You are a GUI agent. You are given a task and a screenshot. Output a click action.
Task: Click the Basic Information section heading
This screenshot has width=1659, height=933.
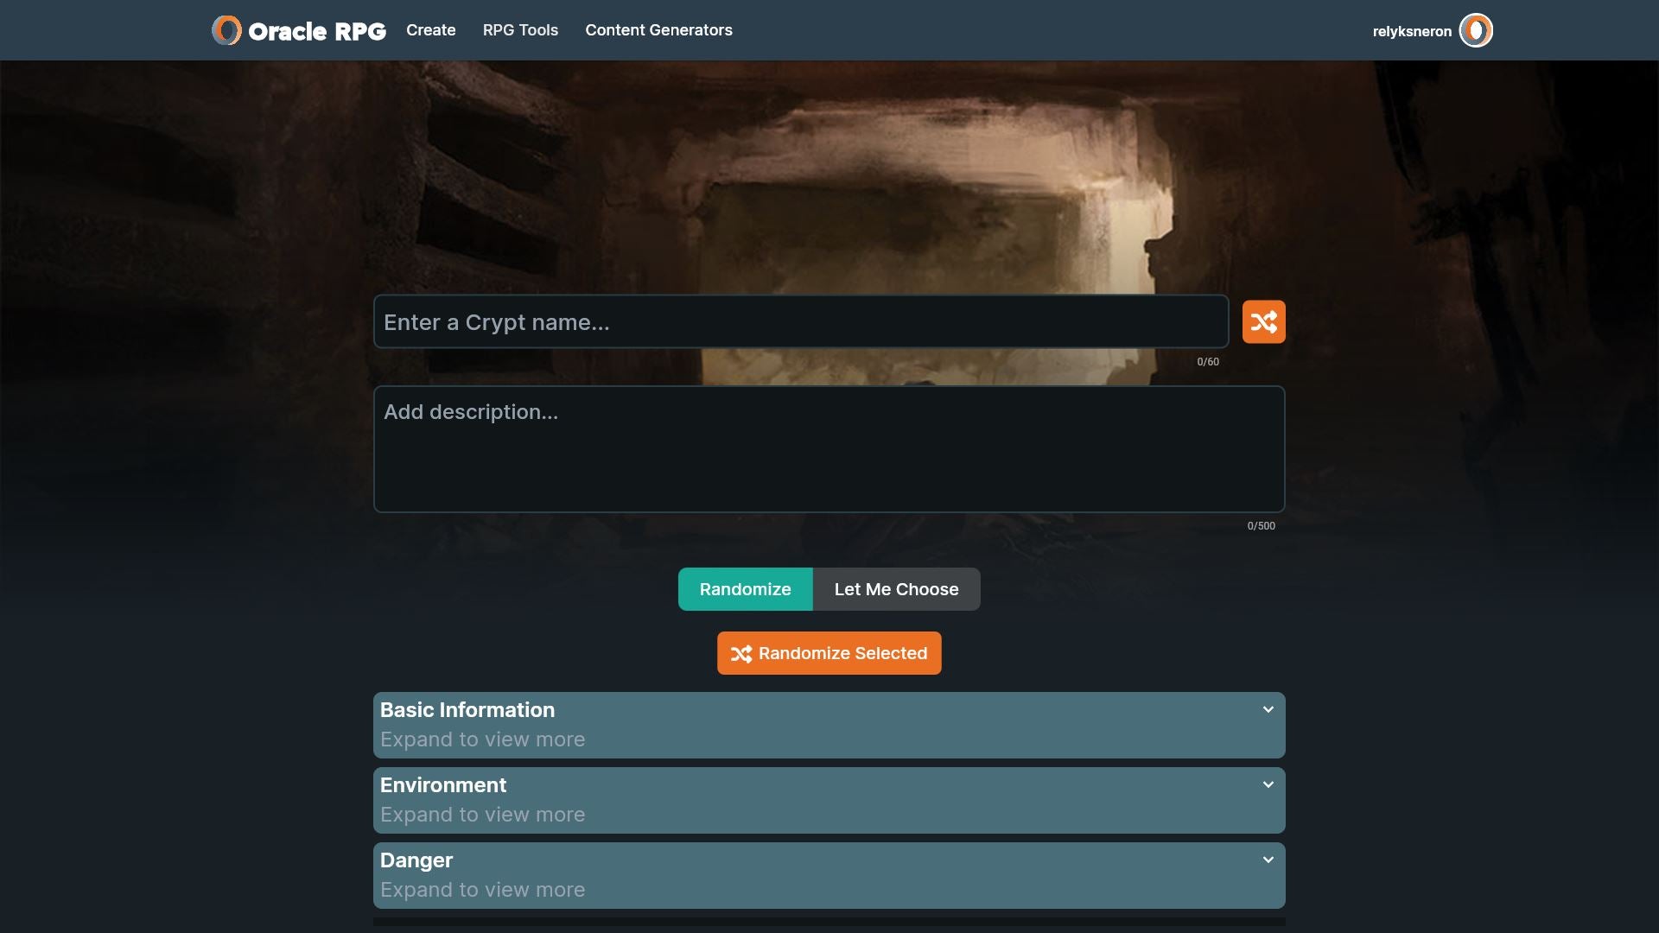(467, 710)
